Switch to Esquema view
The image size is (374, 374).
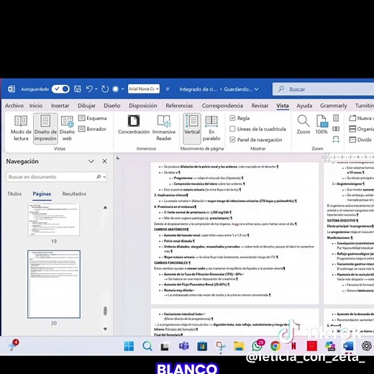click(x=93, y=118)
